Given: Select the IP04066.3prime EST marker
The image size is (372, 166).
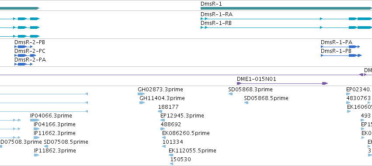Looking at the screenshot, I should (x=35, y=120).
